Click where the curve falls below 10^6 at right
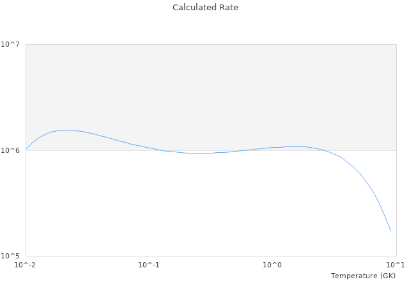 327,151
